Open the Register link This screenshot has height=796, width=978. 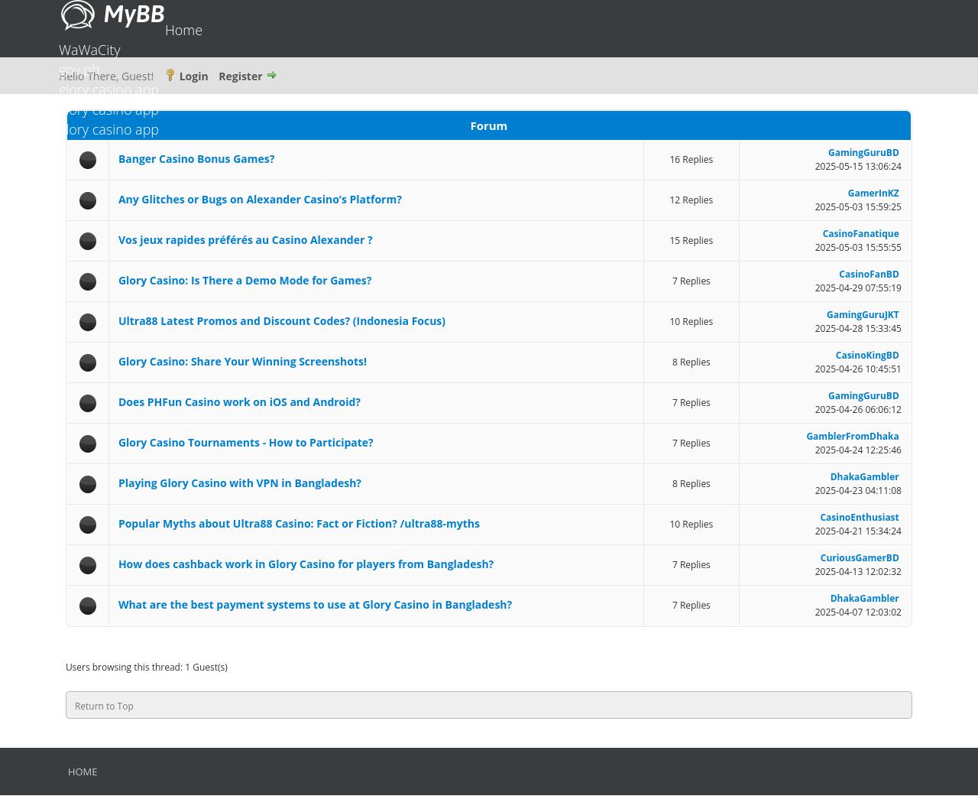coord(240,76)
